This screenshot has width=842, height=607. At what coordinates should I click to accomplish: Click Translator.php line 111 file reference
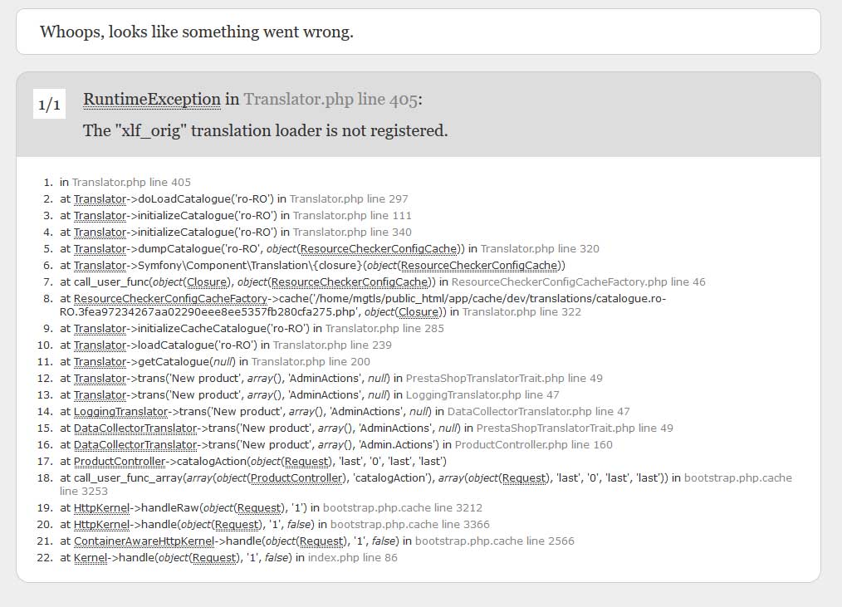pos(352,216)
